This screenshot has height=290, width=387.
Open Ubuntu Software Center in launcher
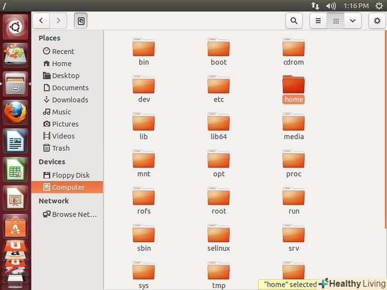15,226
